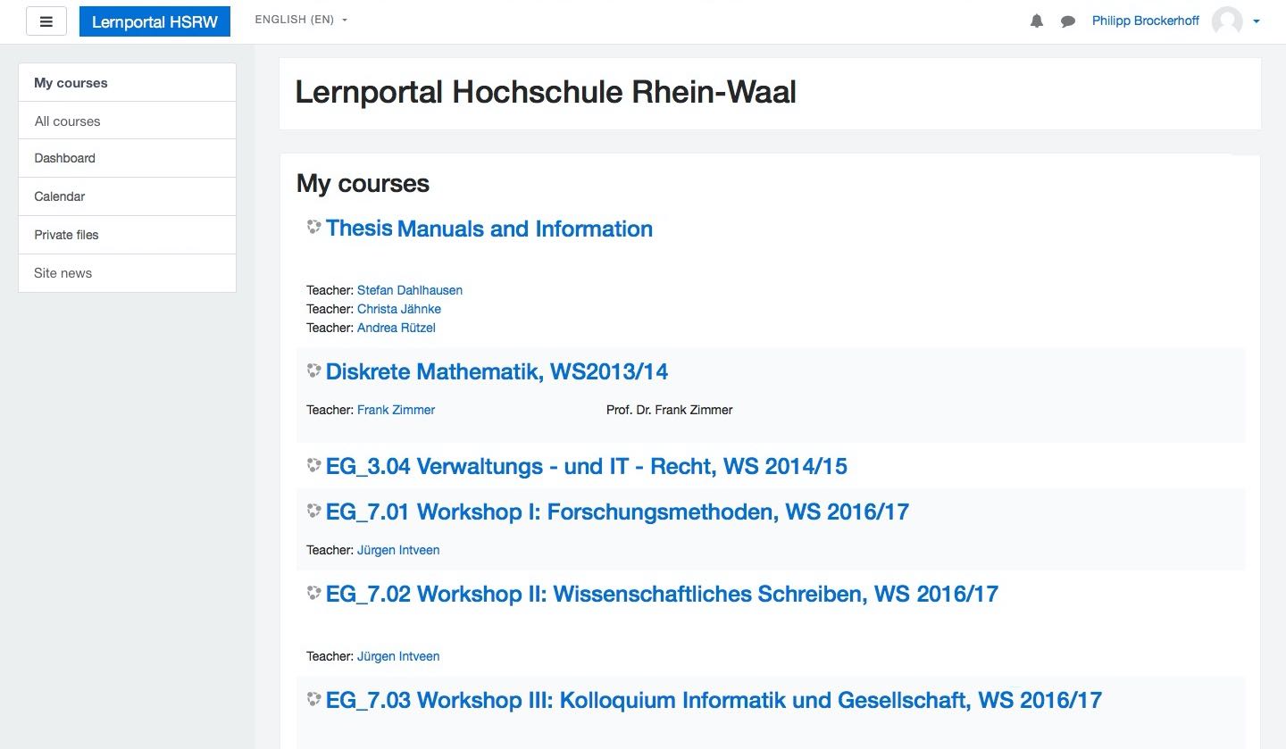Click the Philipp Brockerhoff username link
This screenshot has width=1286, height=749.
[1145, 21]
